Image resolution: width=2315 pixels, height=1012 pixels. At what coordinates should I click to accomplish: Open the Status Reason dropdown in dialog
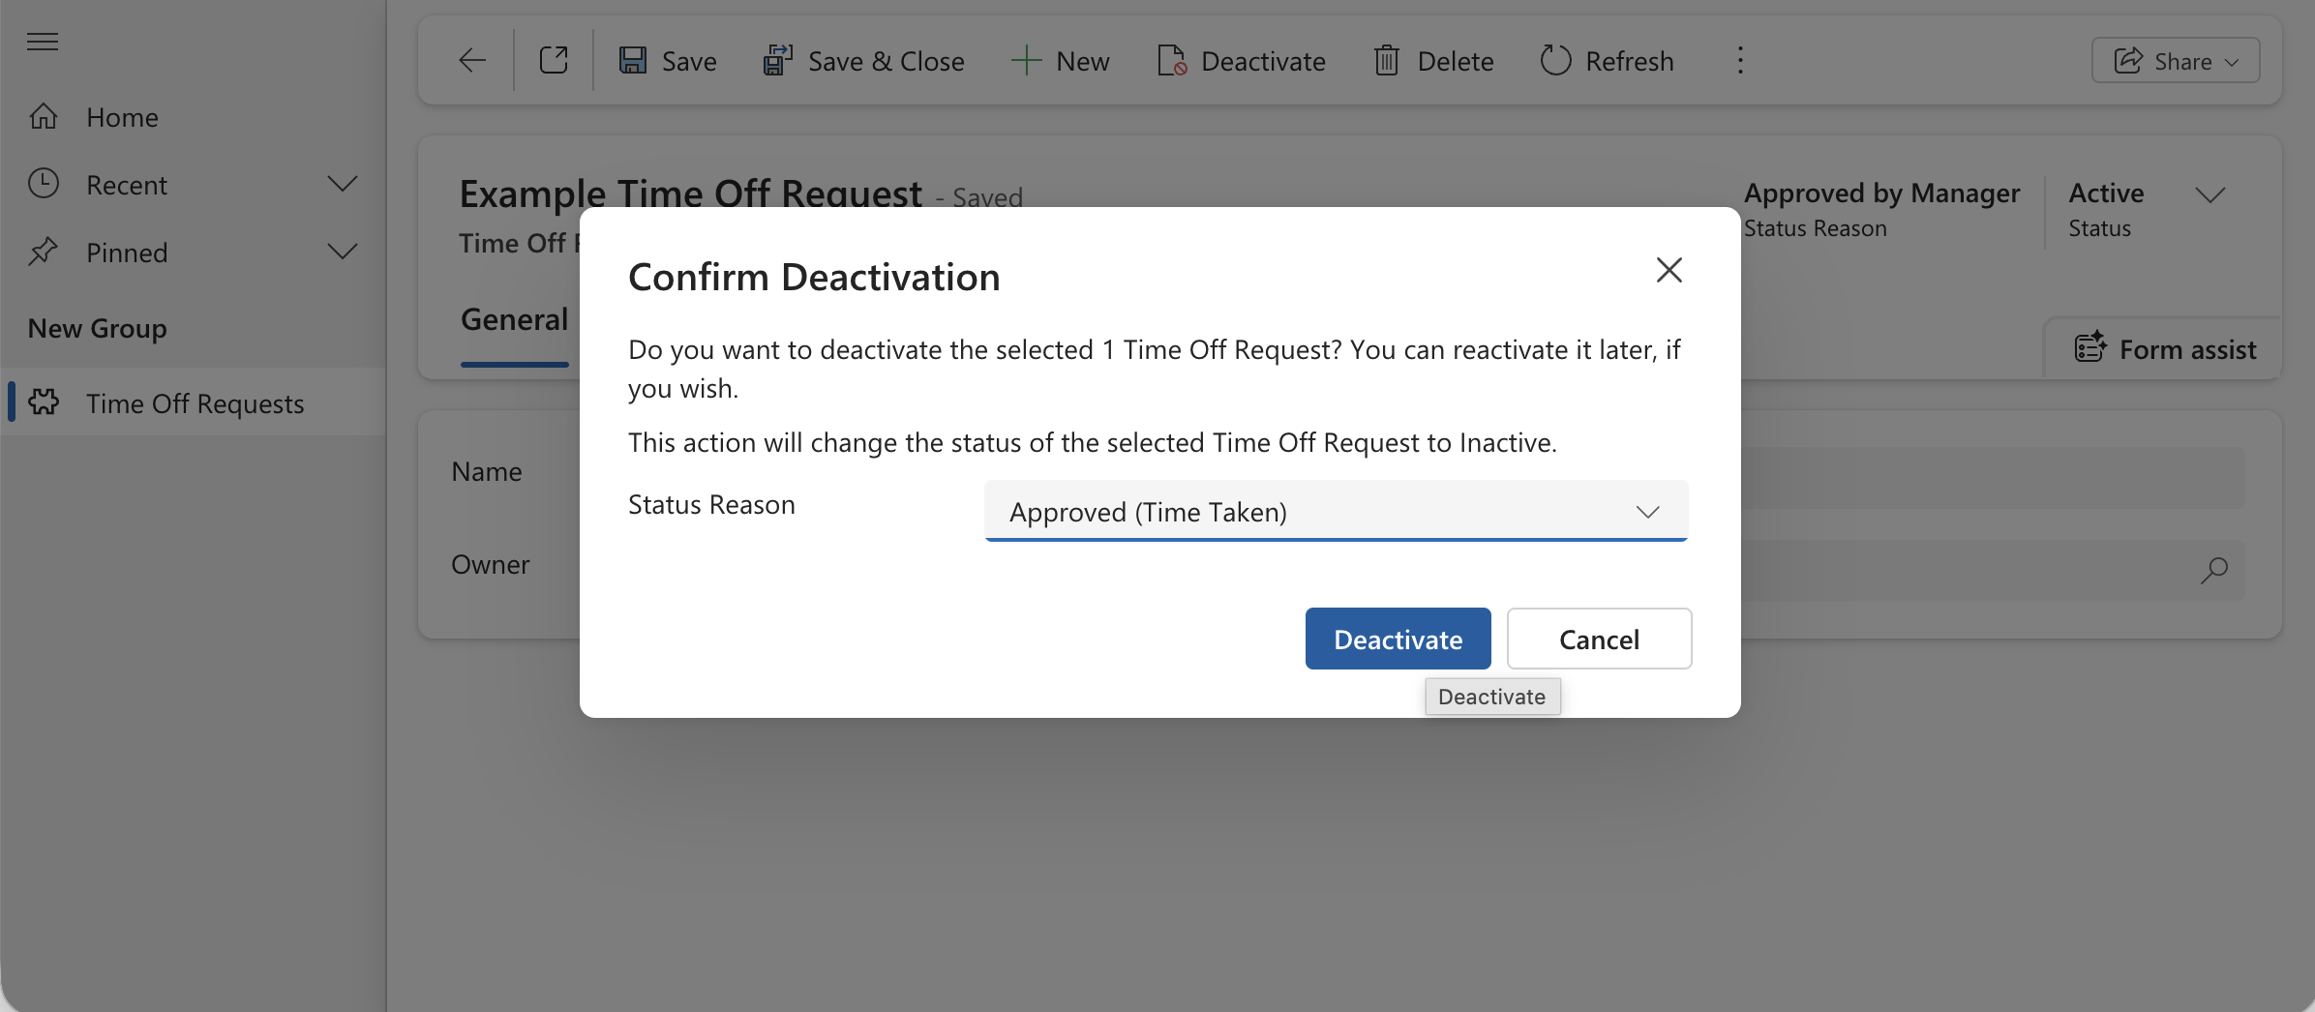[1336, 511]
